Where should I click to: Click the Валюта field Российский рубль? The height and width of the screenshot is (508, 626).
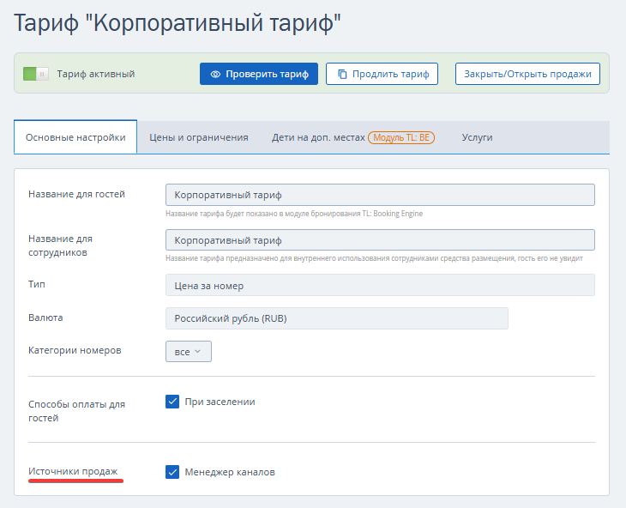pyautogui.click(x=336, y=318)
